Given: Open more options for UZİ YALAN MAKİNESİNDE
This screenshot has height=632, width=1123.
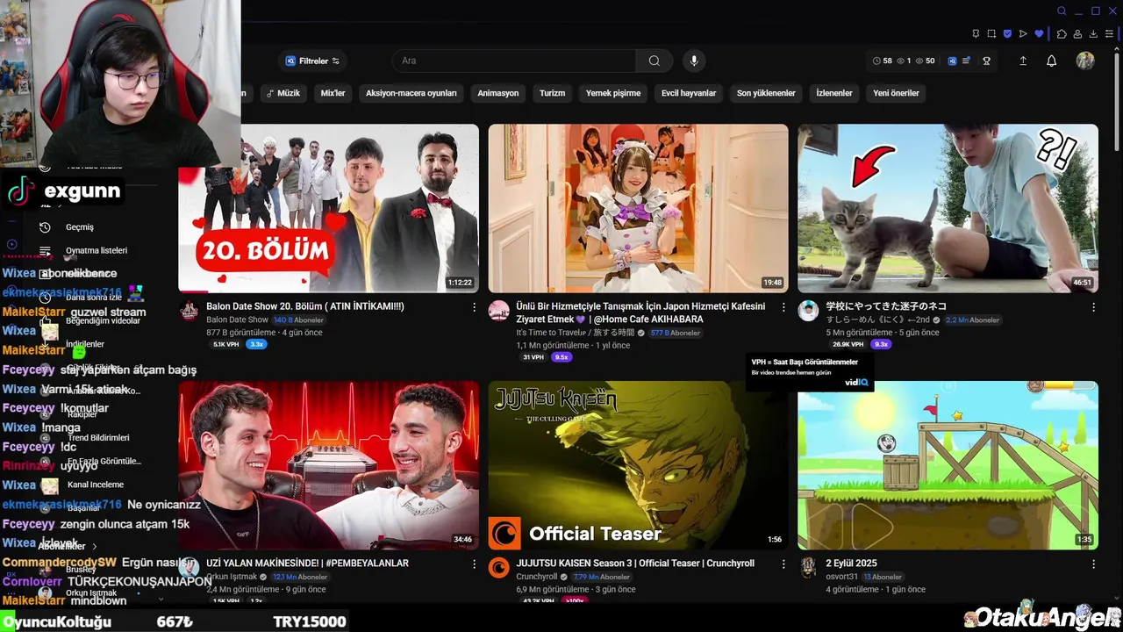Looking at the screenshot, I should point(475,564).
